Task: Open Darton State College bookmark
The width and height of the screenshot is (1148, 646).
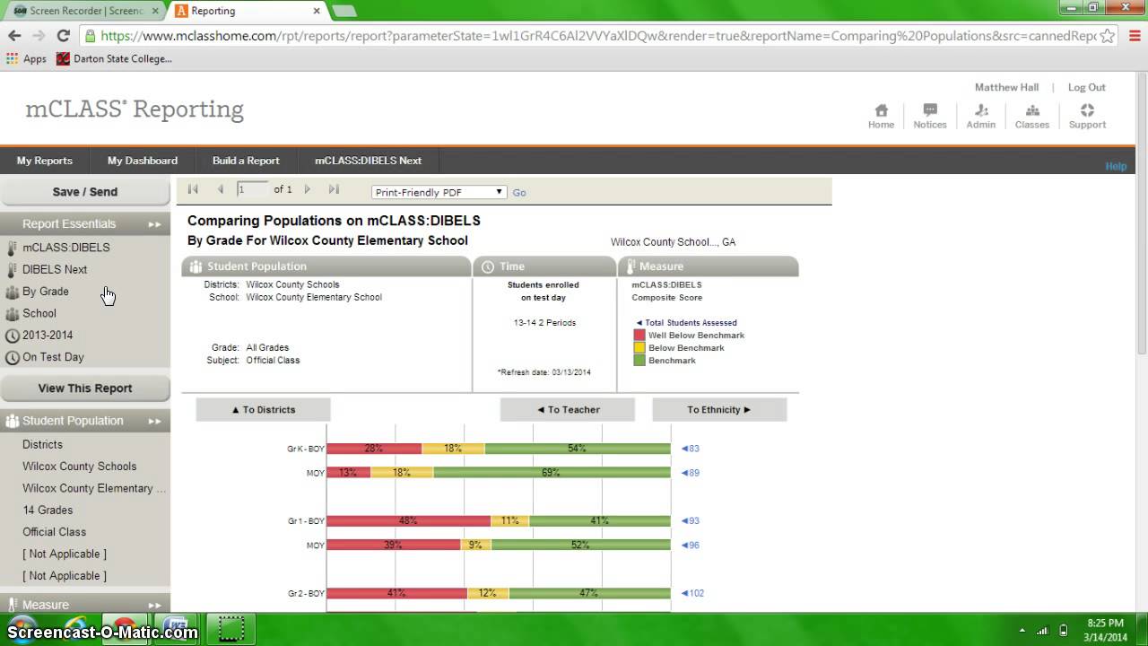Action: (114, 58)
